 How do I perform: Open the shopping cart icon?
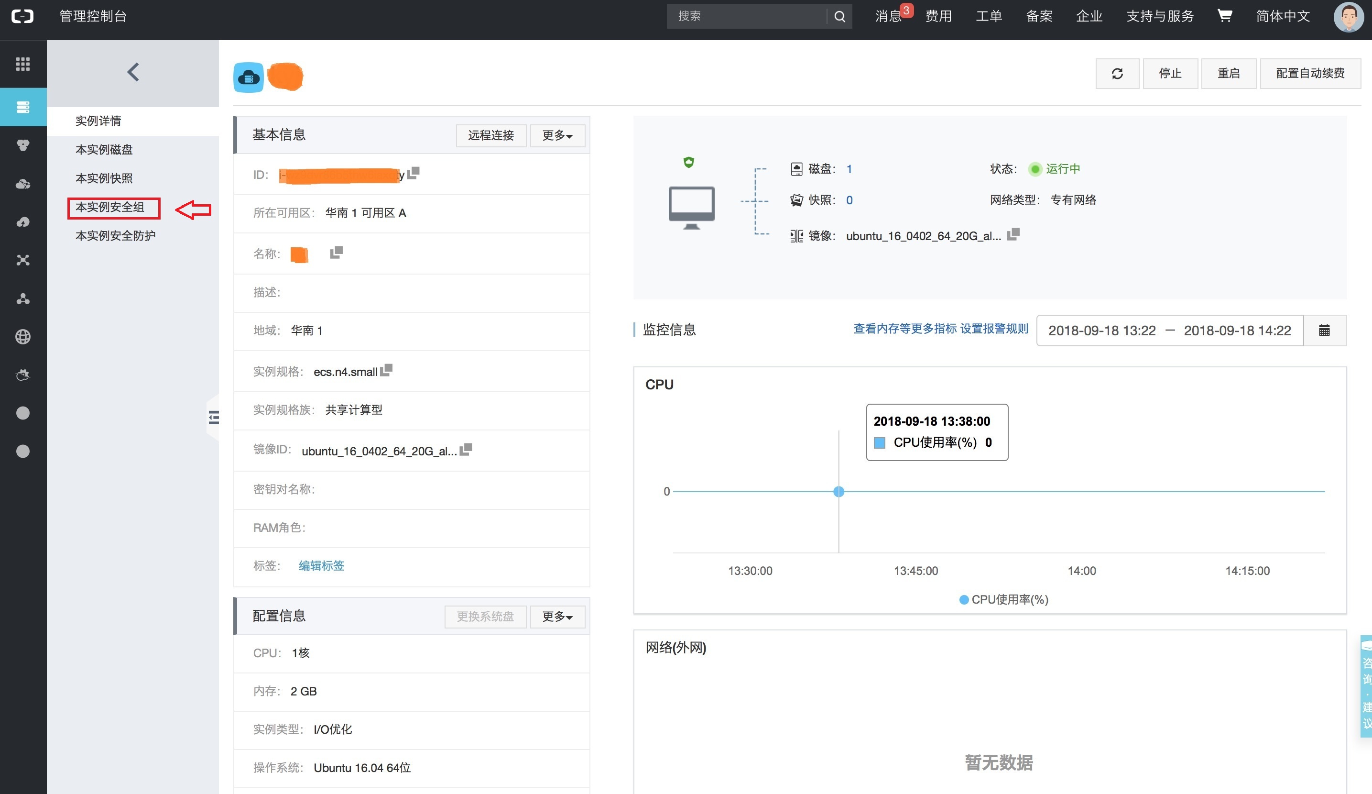click(1224, 16)
